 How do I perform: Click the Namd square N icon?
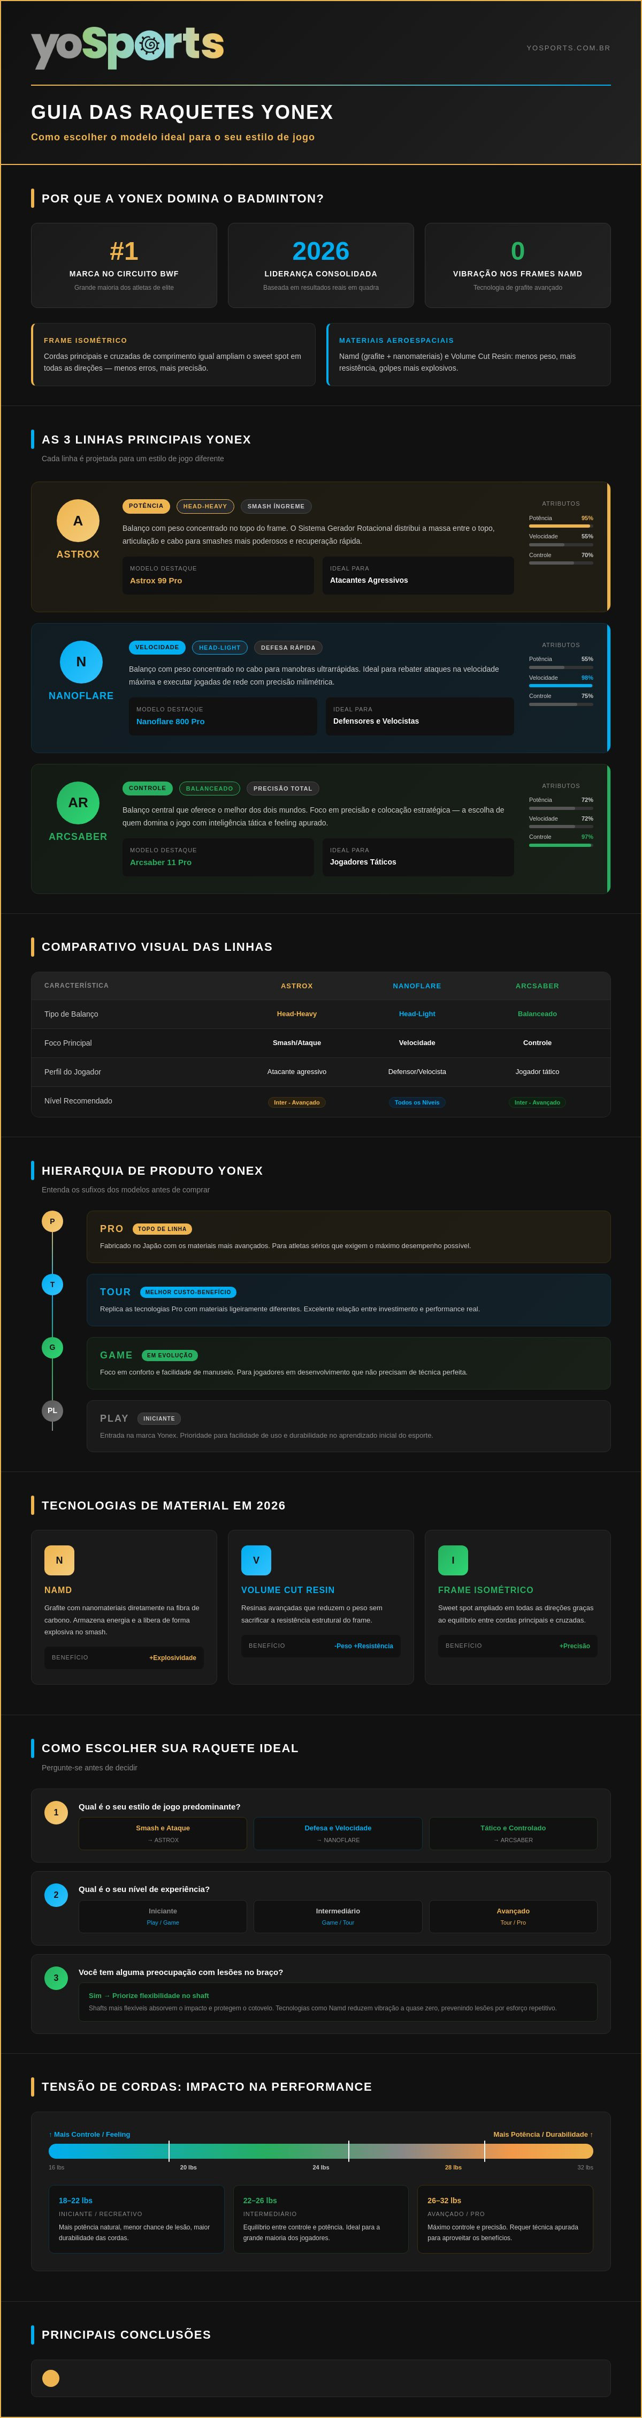59,1560
